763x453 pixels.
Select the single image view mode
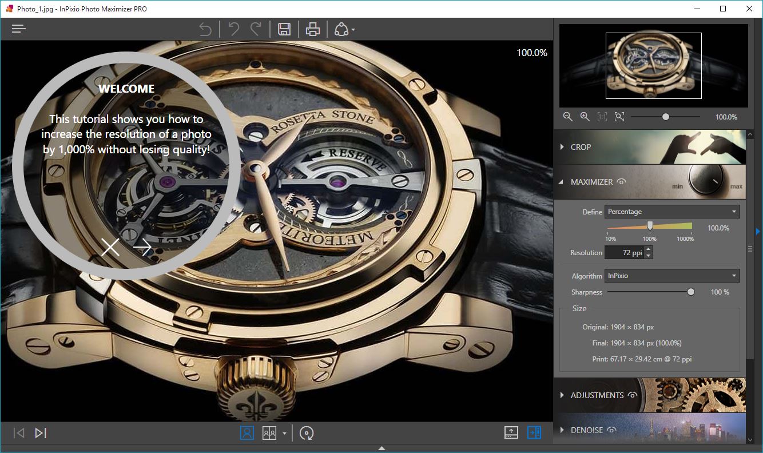247,433
